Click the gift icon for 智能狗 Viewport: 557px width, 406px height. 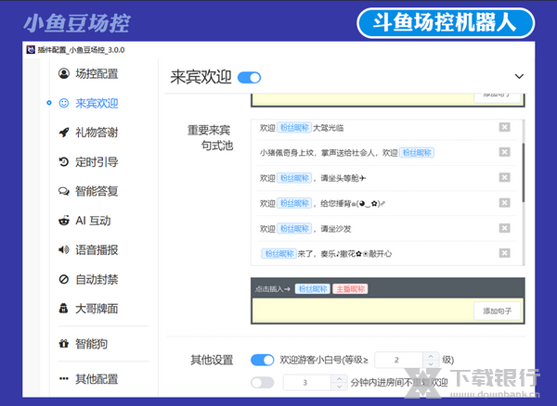[x=64, y=344]
